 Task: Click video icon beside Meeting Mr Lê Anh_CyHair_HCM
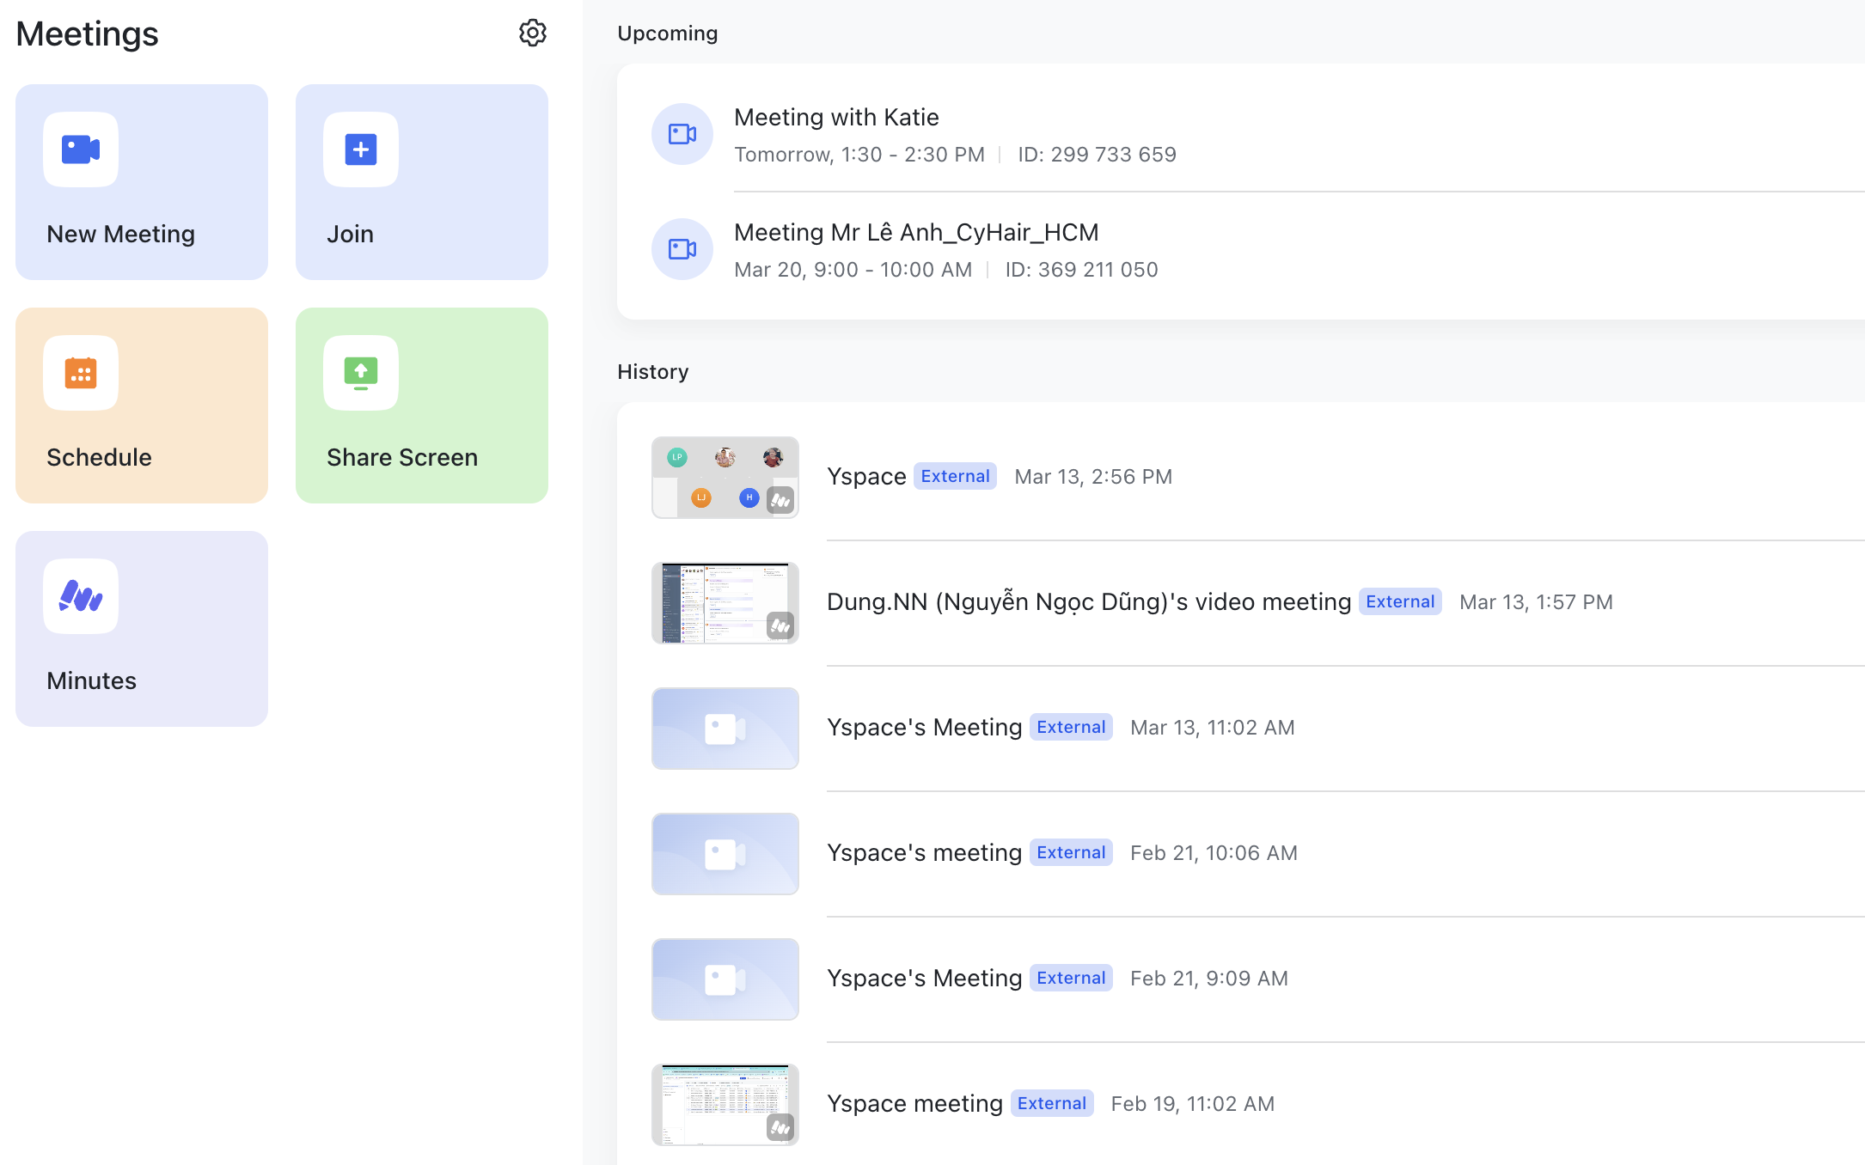coord(682,249)
